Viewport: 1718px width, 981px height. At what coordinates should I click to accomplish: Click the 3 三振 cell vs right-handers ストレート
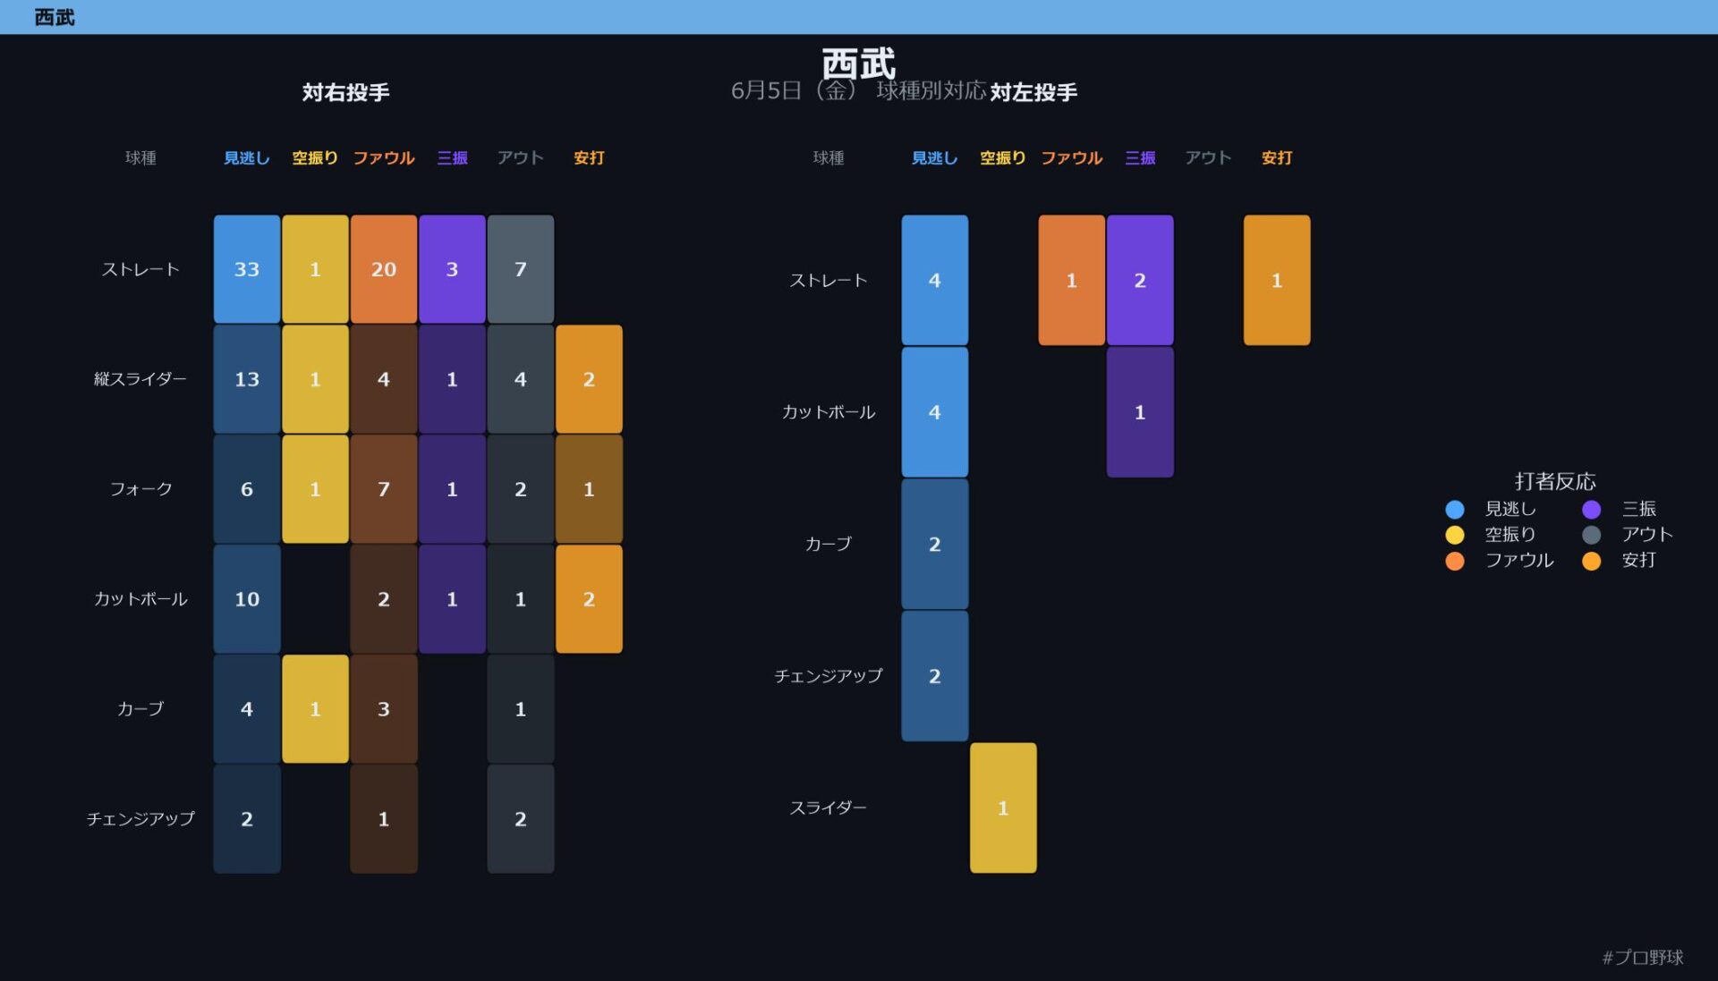(x=452, y=269)
